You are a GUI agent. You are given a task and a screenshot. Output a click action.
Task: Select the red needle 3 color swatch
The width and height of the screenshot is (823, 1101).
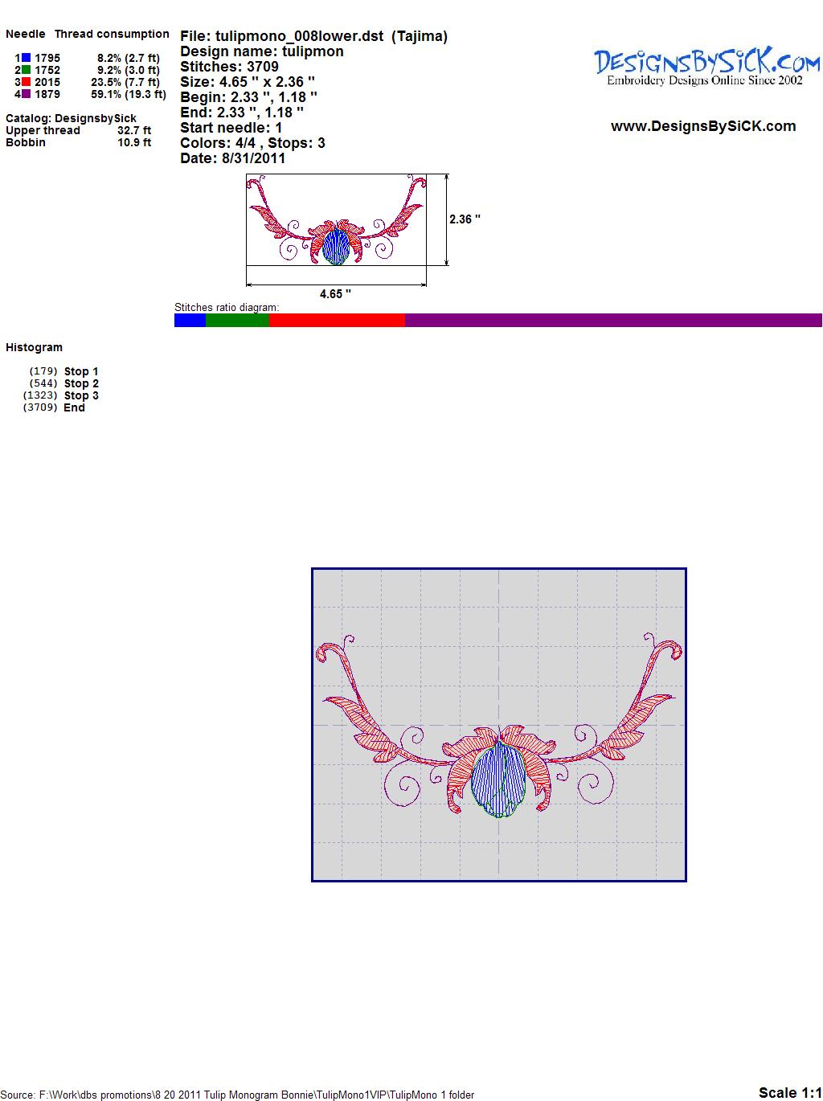point(26,82)
